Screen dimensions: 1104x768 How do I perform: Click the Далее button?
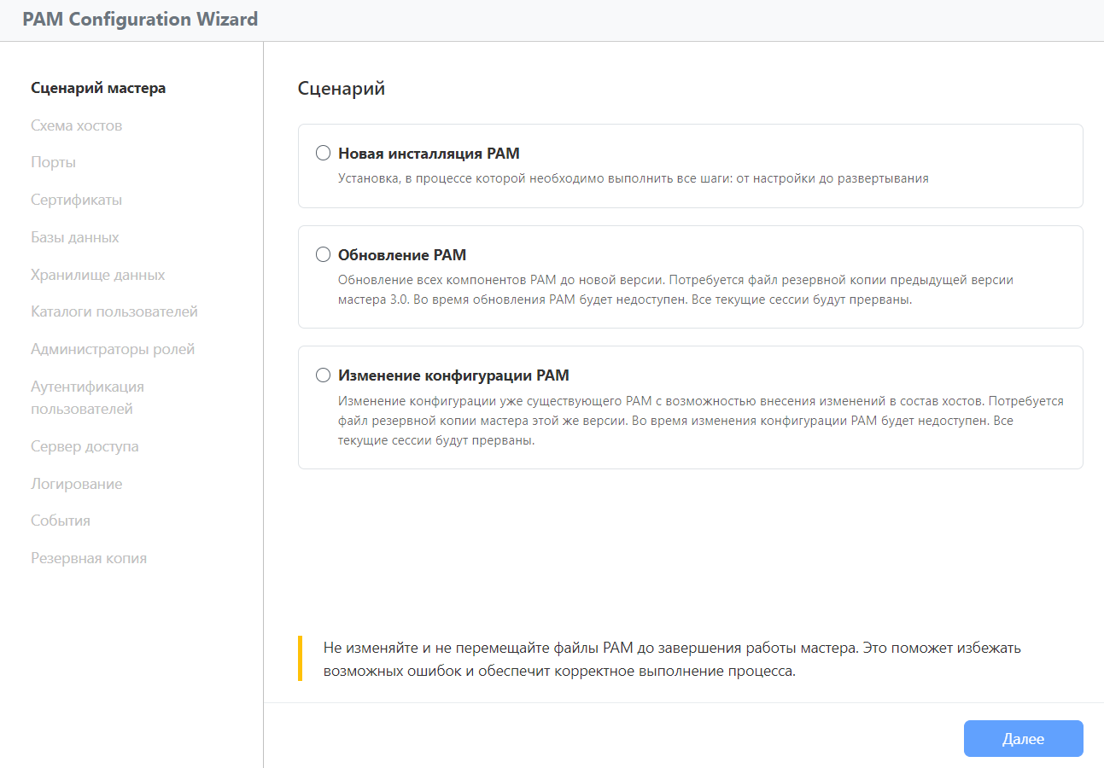[x=1023, y=739]
